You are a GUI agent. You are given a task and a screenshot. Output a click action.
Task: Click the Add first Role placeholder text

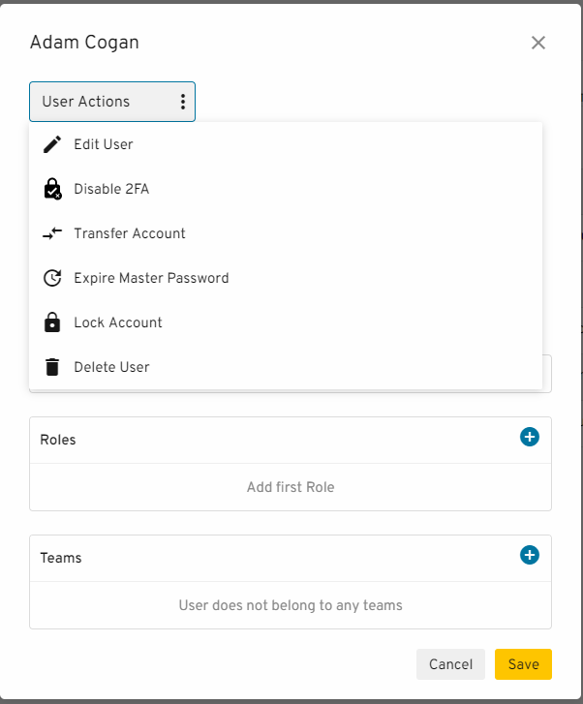tap(291, 487)
